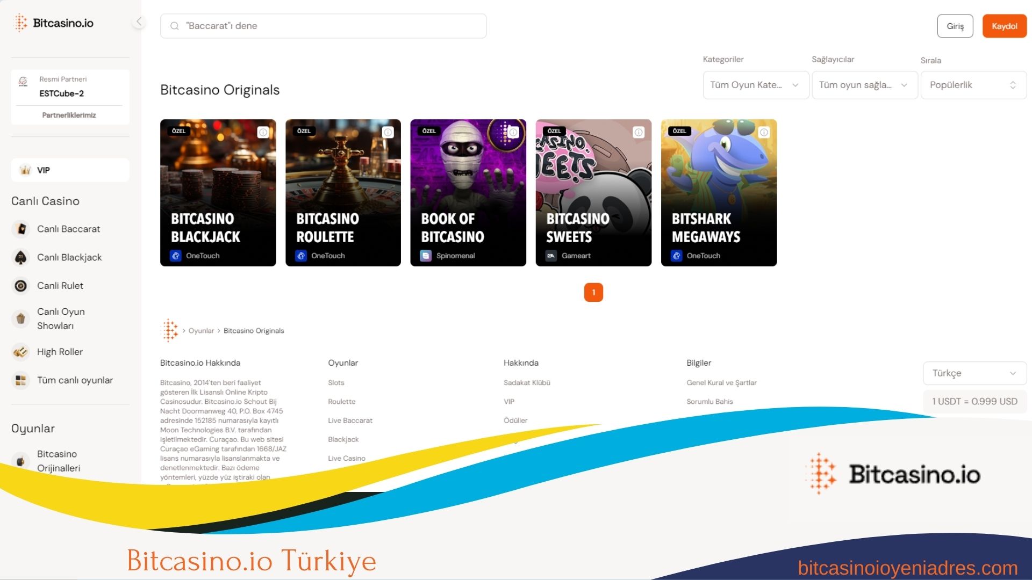
Task: Open the Bitcasino Blackjack game thumbnail
Action: click(x=218, y=193)
